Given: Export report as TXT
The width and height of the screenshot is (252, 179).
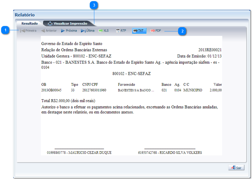Looking at the screenshot, I should click(139, 31).
